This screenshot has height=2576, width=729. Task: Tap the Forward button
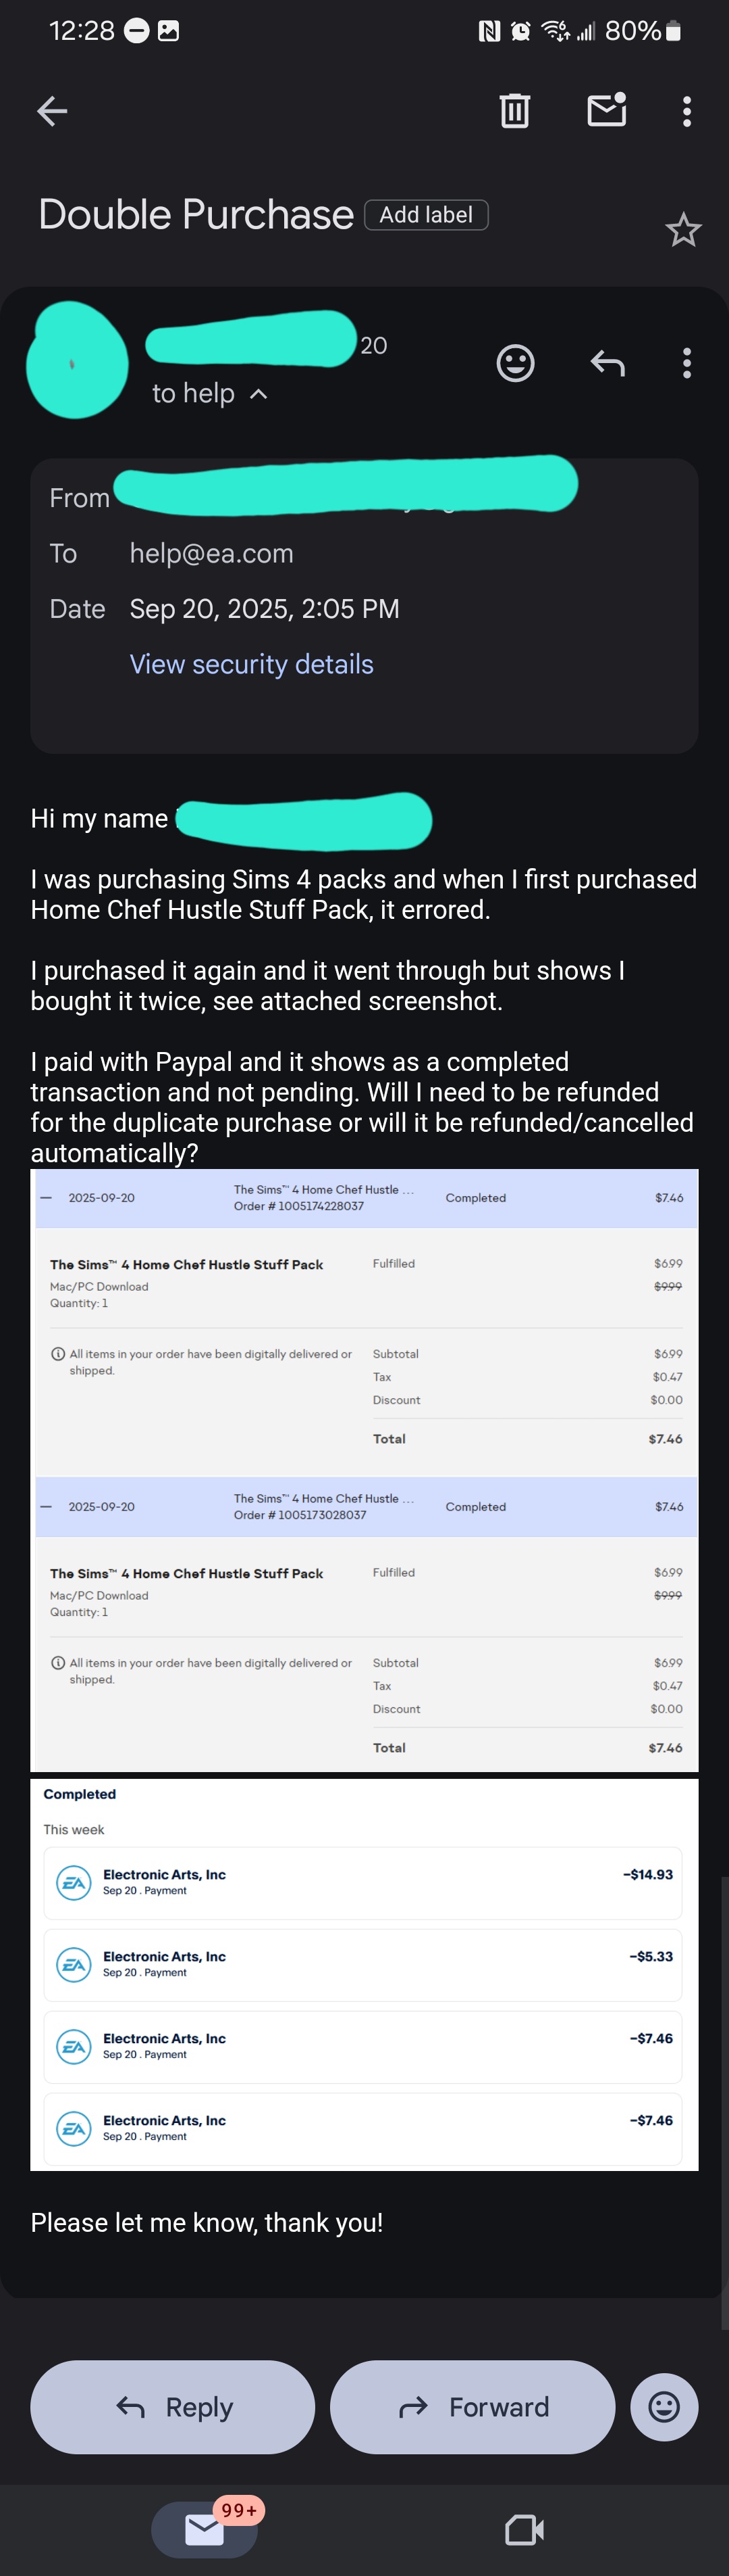(x=473, y=2406)
